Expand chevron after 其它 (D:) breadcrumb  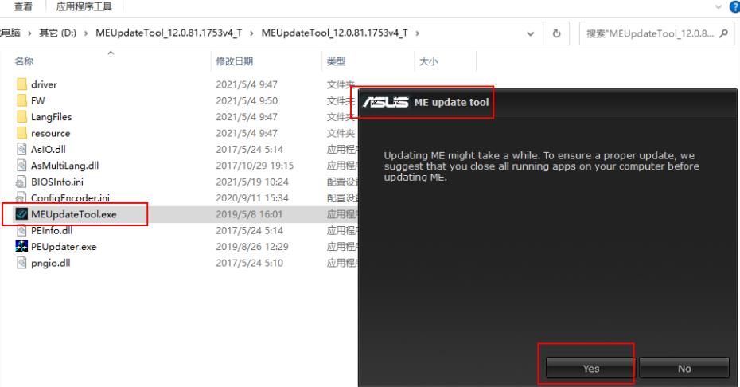coord(87,33)
